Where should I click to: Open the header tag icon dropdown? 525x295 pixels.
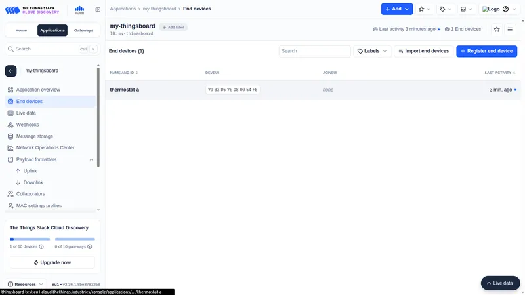point(446,9)
